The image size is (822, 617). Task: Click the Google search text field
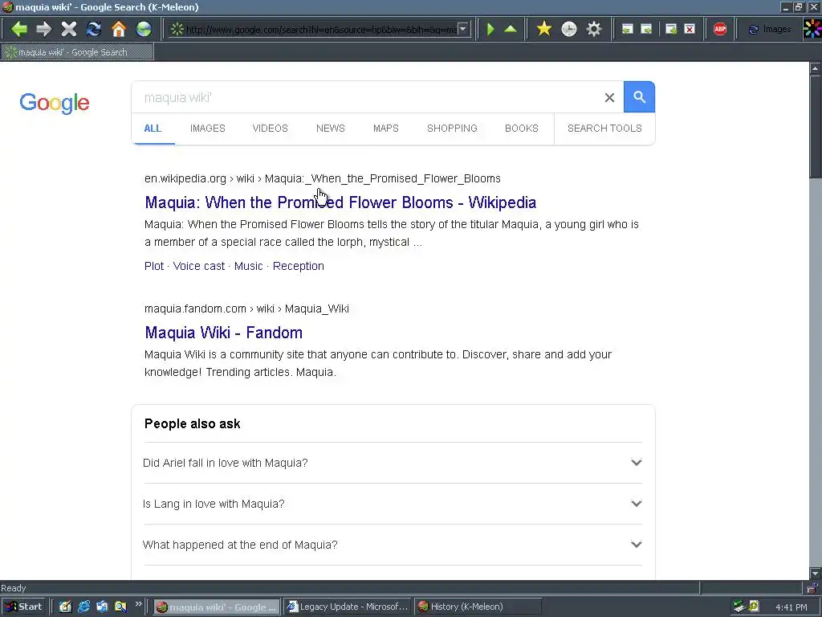pyautogui.click(x=367, y=97)
